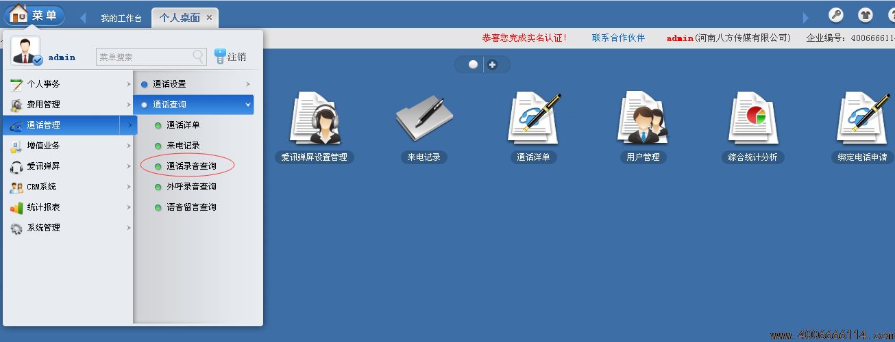
Task: Select 通话录音查询 in the submenu
Action: click(191, 166)
